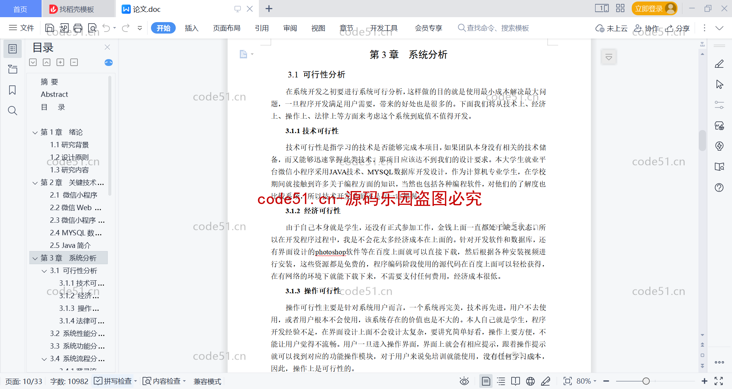Expand the ribbon chevron at top right
Viewport: 732px width, 389px height.
point(719,28)
